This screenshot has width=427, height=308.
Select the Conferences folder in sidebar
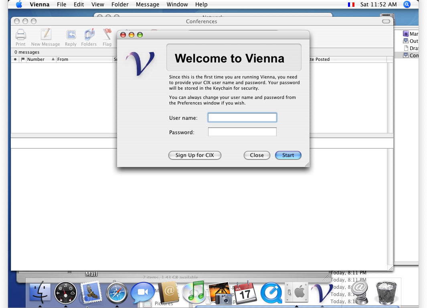pos(411,55)
